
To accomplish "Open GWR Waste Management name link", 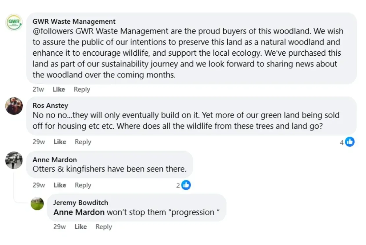I will tap(74, 21).
